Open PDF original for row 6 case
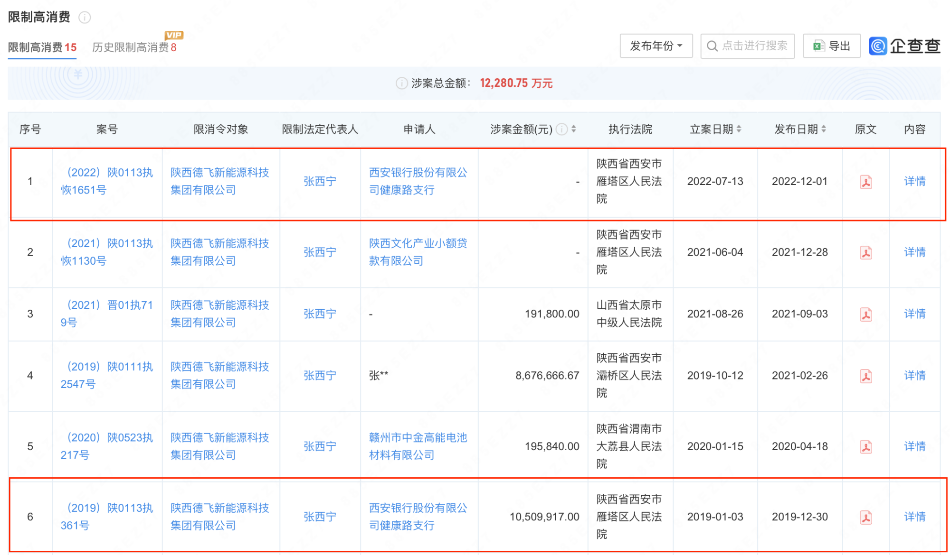 (865, 517)
